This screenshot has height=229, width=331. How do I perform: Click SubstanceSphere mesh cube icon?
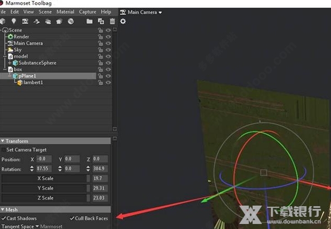(x=15, y=63)
